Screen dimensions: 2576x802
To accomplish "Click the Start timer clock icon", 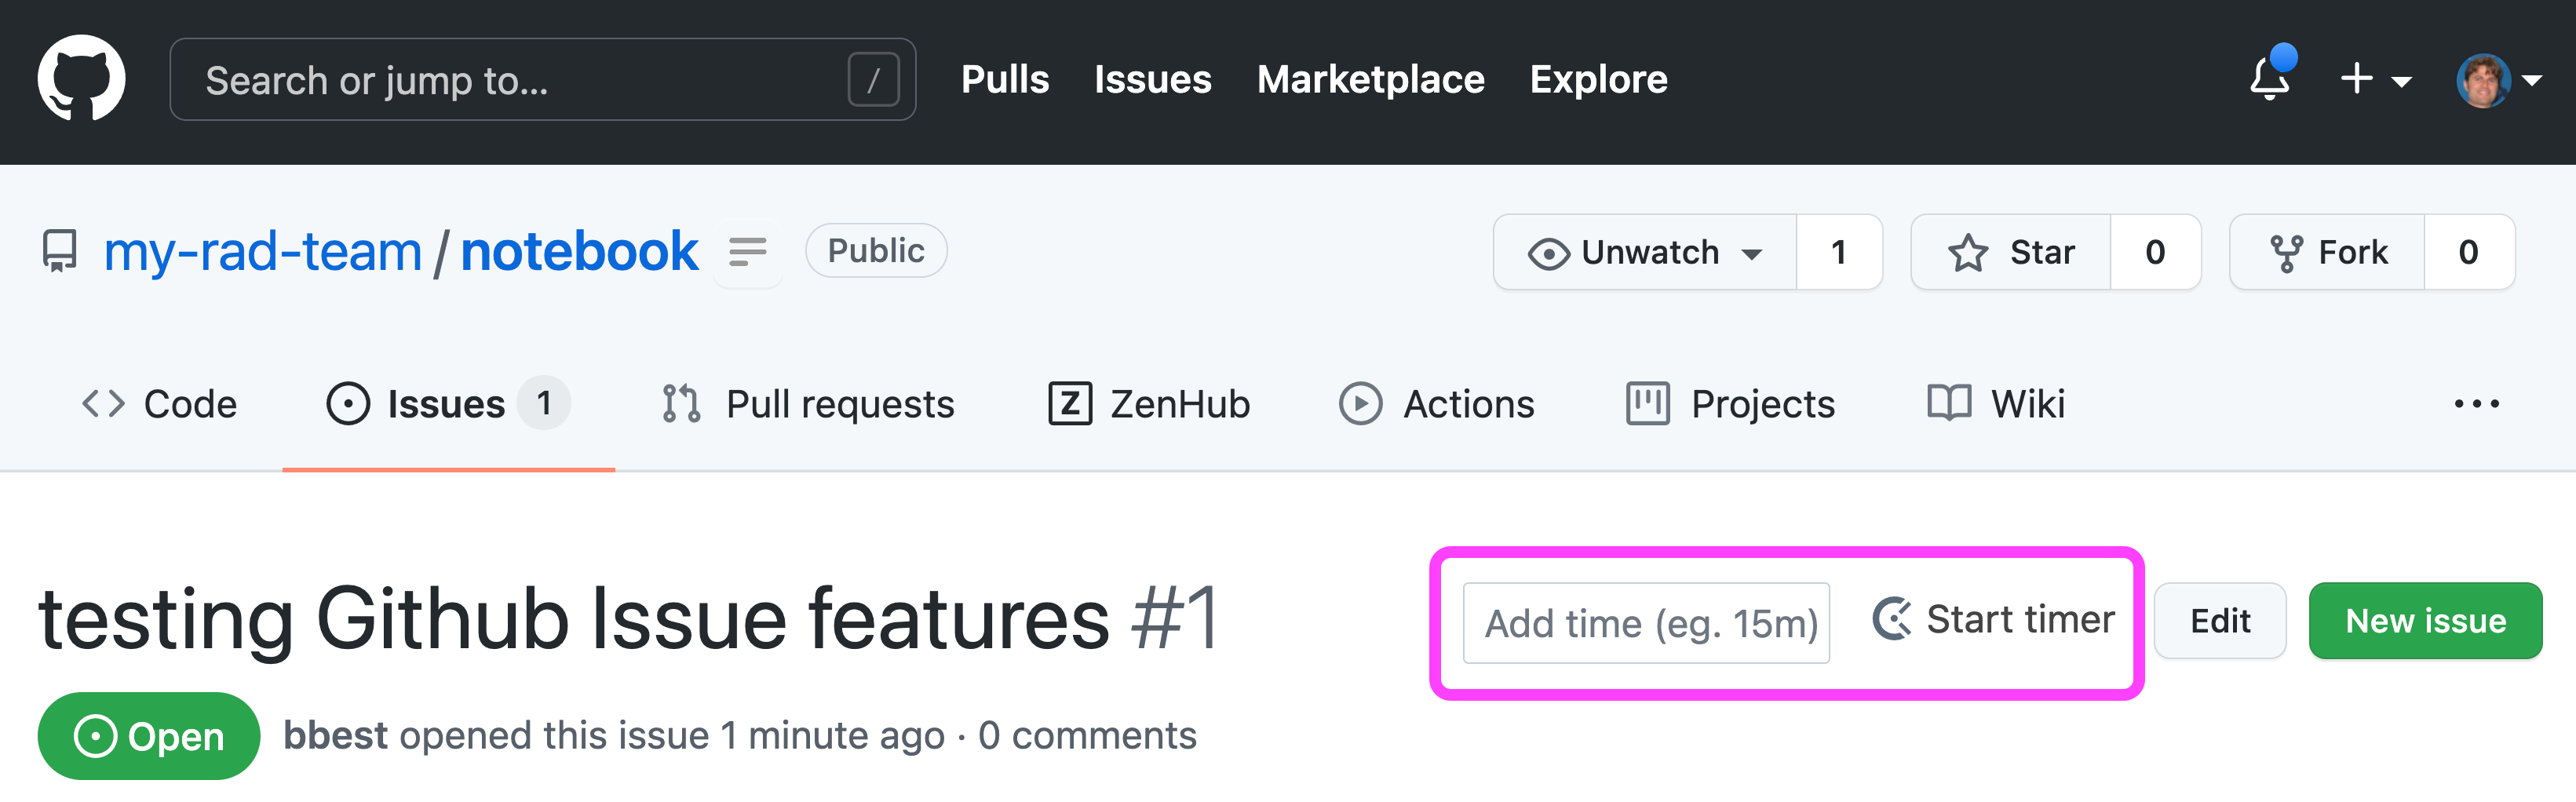I will tap(1891, 620).
